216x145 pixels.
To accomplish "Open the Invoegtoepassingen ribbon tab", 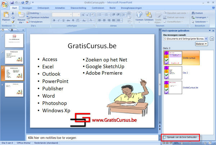I will tap(131, 8).
